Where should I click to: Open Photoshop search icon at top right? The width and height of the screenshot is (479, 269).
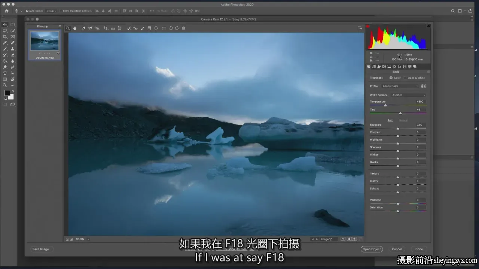point(452,11)
